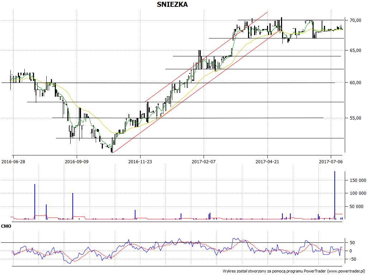Click the PowerTrader credit footer text
Screen dimensions: 367x275
[294, 271]
